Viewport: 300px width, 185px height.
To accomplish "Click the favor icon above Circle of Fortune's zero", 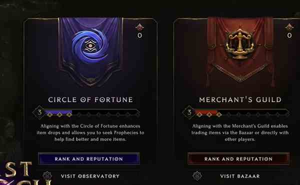I will [x=139, y=27].
